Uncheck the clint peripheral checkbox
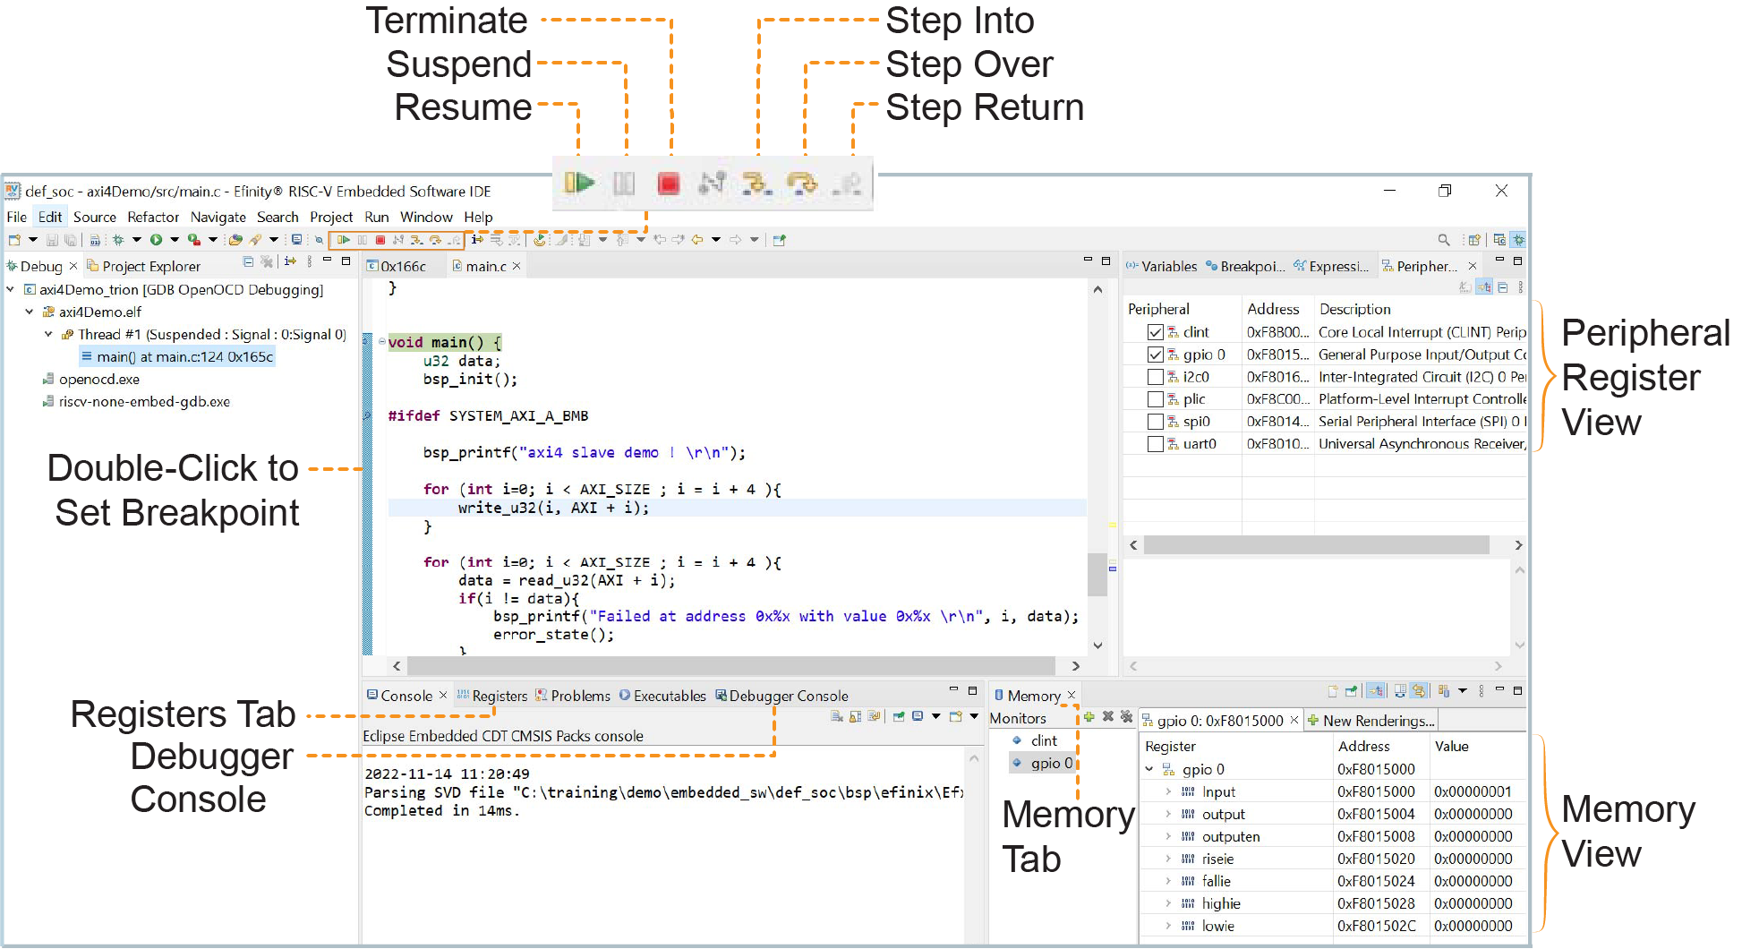The image size is (1742, 949). [1156, 332]
